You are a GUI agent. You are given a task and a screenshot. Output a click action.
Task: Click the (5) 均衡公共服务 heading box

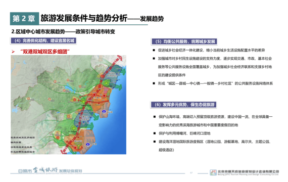pyautogui.click(x=184, y=41)
